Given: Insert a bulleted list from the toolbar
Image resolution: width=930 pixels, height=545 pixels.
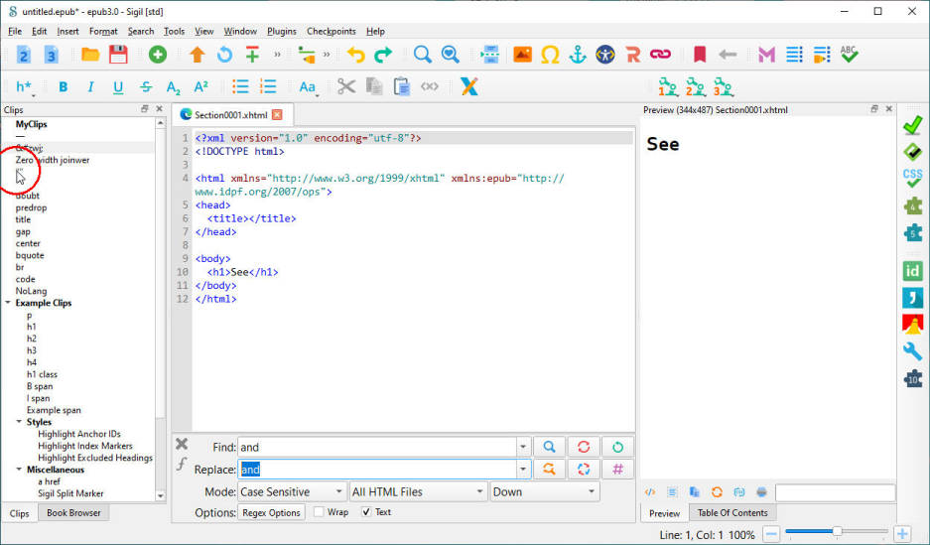Looking at the screenshot, I should tap(240, 86).
